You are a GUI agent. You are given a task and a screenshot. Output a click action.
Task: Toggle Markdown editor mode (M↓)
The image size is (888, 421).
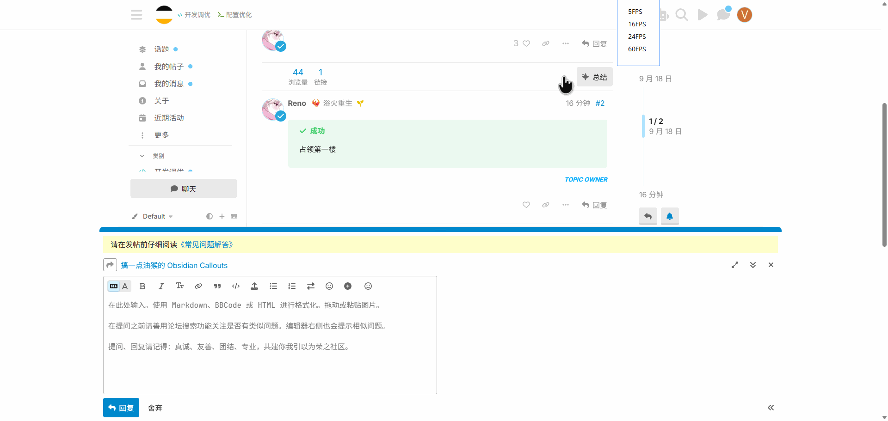coord(114,286)
